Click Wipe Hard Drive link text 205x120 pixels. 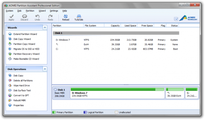coord(21,85)
